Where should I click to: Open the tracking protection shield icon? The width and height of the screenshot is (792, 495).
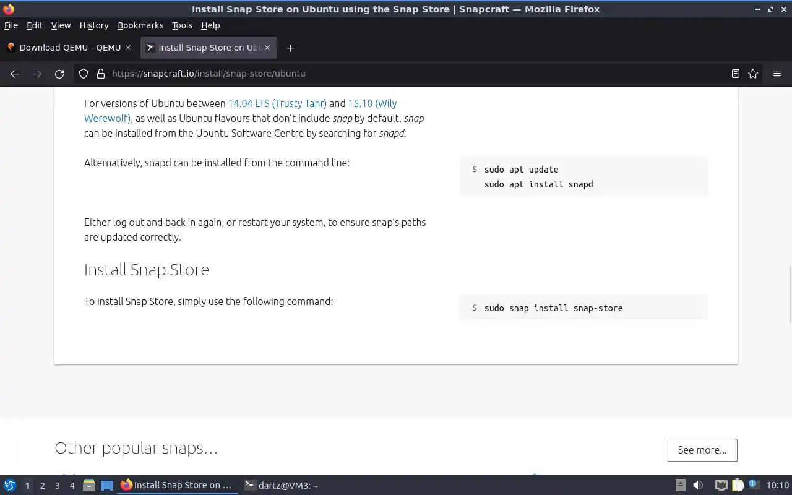pos(84,74)
